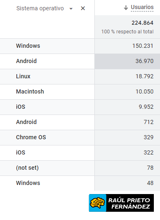Click the descending sort arrow beside Usuarios

click(126, 8)
